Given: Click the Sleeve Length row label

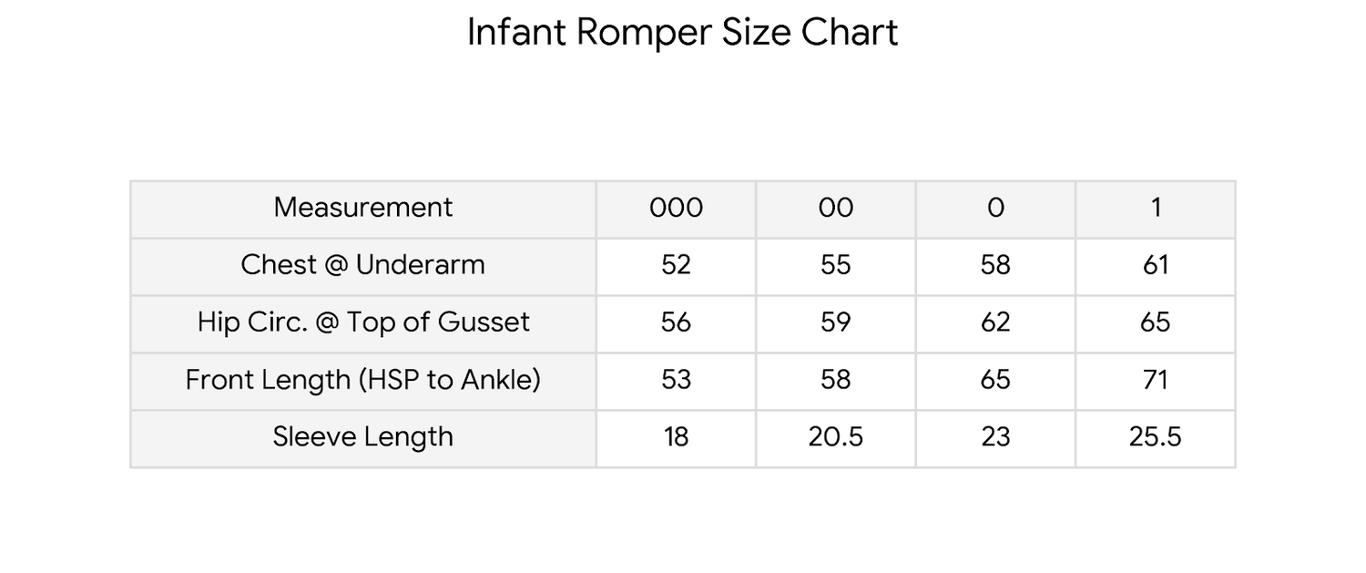Looking at the screenshot, I should point(362,437).
